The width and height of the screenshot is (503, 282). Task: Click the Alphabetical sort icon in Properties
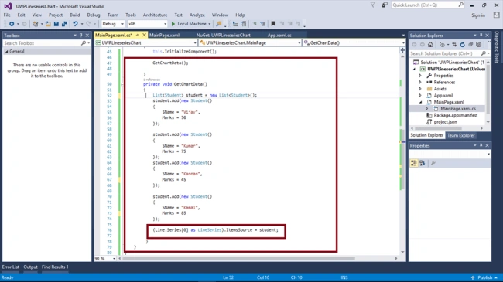pyautogui.click(x=423, y=164)
